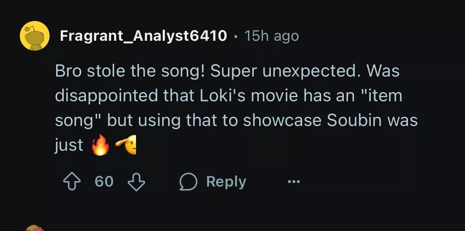
Task: Click the vote count showing 60
Action: (104, 182)
